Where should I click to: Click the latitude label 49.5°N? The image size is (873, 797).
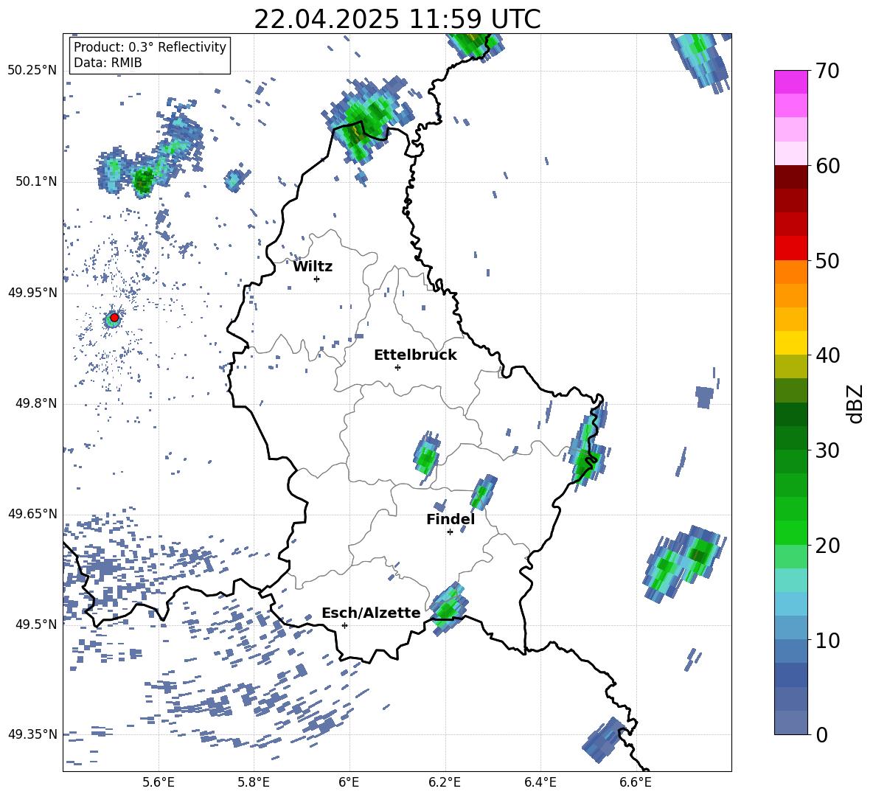click(x=37, y=624)
